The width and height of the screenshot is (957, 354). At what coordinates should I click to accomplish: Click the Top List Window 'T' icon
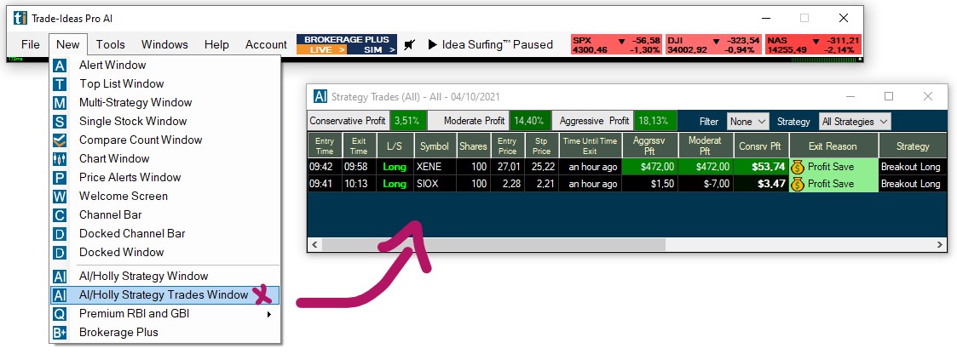tap(60, 84)
